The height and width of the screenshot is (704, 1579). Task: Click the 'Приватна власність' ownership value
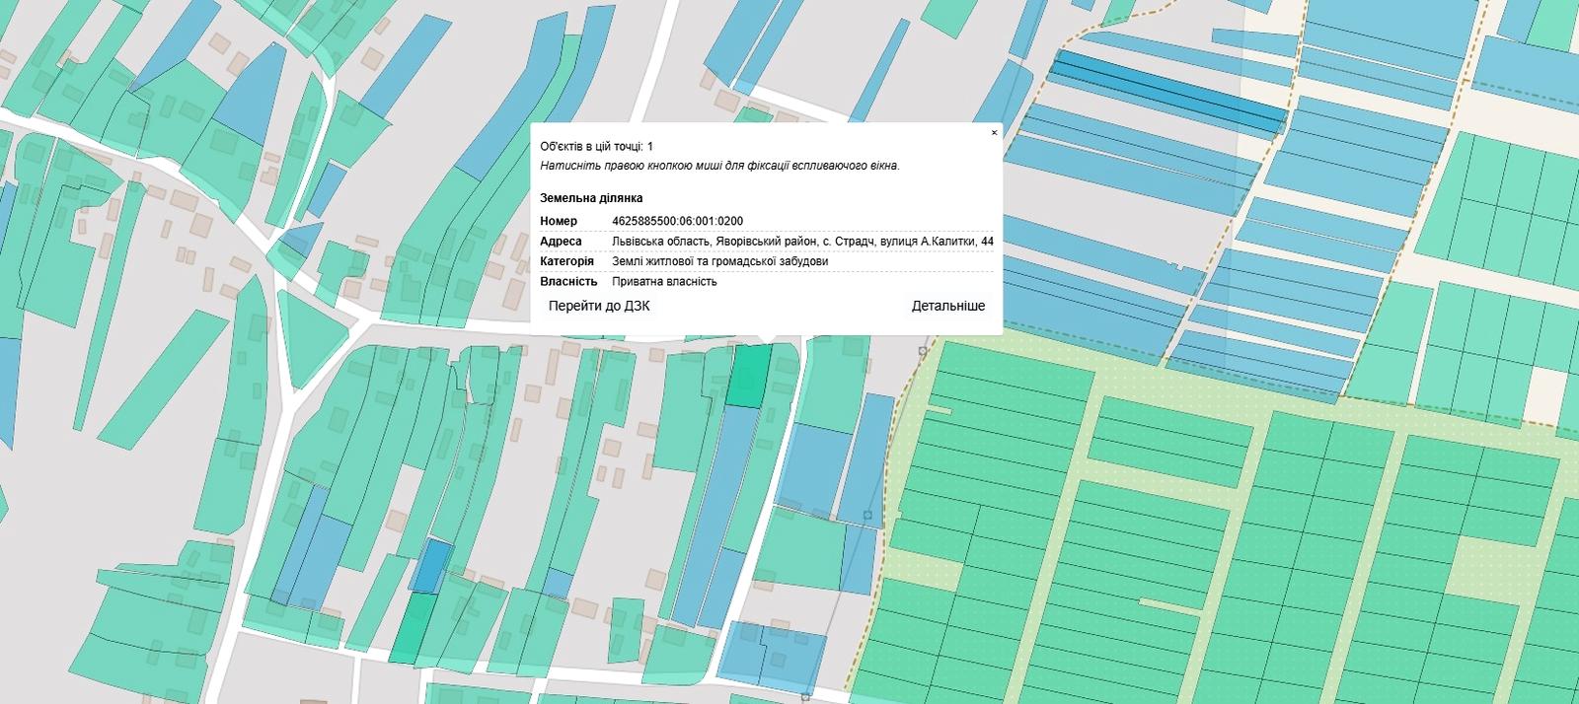664,282
